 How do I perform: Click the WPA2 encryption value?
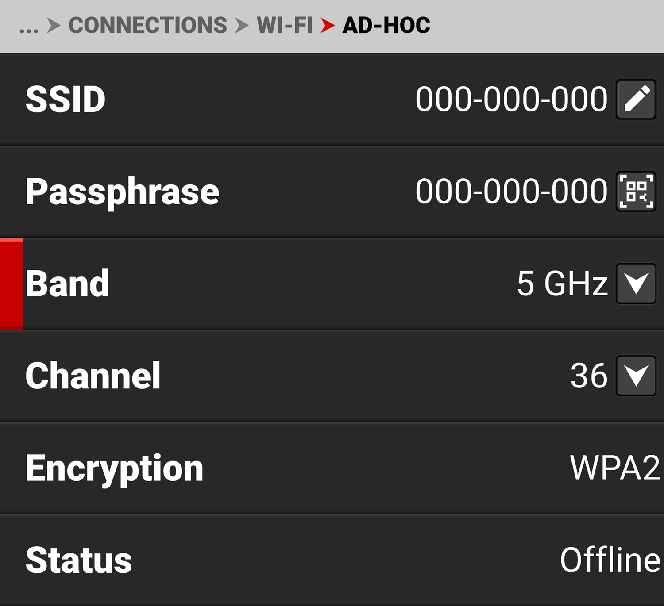click(615, 468)
